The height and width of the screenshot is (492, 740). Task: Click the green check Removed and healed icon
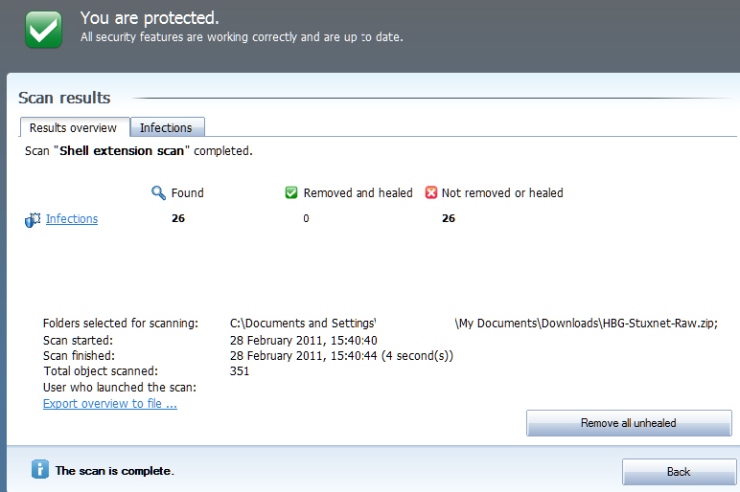coord(291,192)
